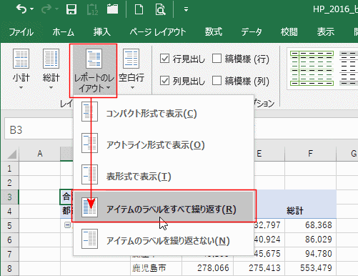Open the 総計 grand totals button
This screenshot has height=276, width=358.
pos(51,69)
